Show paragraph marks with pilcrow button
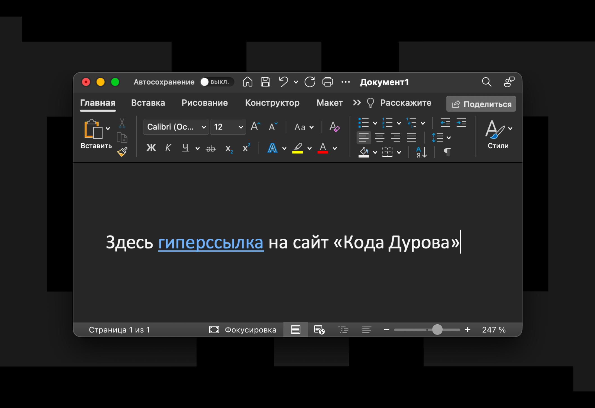 [x=447, y=152]
